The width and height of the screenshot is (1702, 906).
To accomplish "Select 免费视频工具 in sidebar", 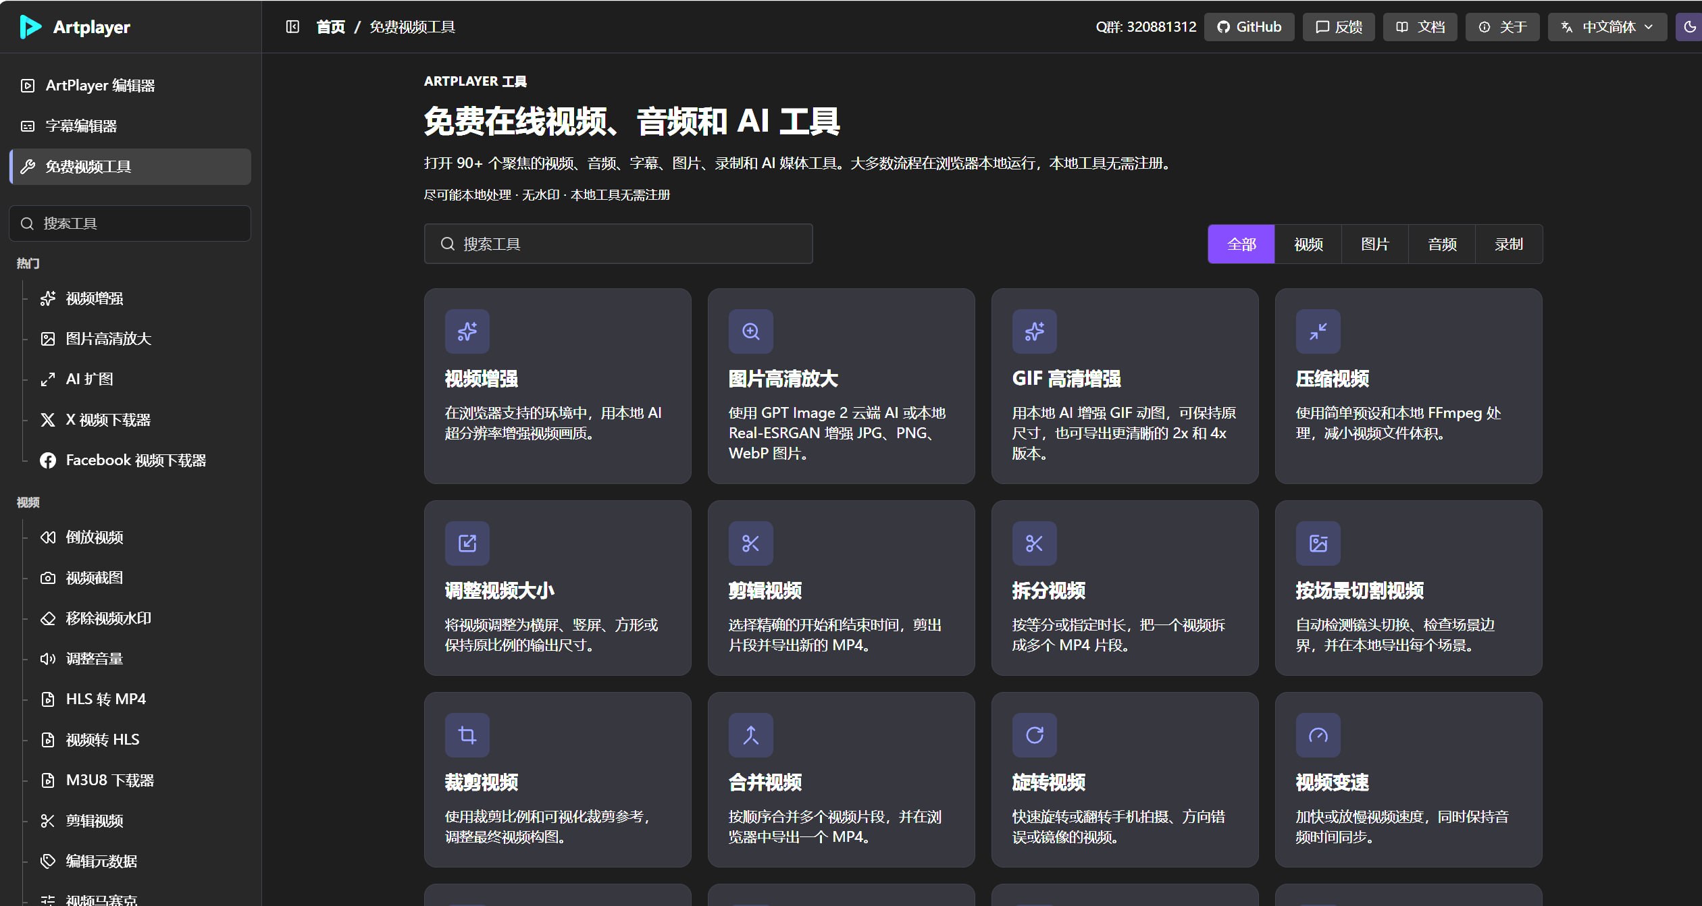I will click(x=130, y=167).
